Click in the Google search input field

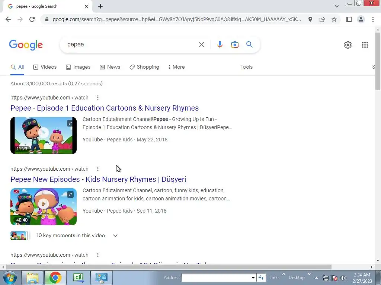pos(131,45)
